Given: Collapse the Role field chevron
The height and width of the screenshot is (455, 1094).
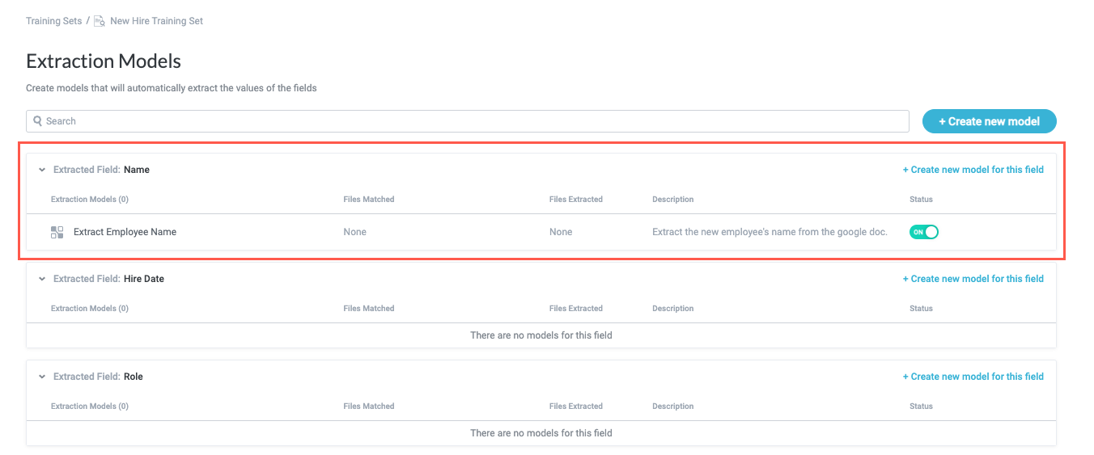Looking at the screenshot, I should [x=42, y=377].
